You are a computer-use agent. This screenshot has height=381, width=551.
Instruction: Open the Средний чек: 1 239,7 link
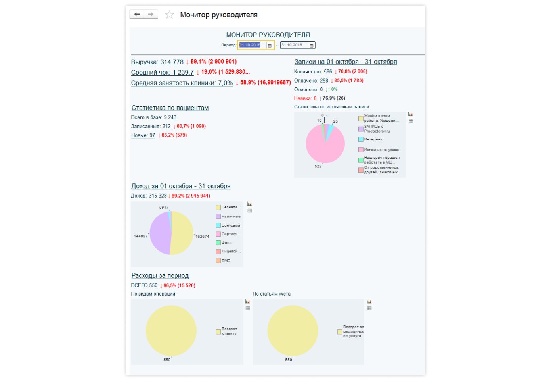(163, 72)
